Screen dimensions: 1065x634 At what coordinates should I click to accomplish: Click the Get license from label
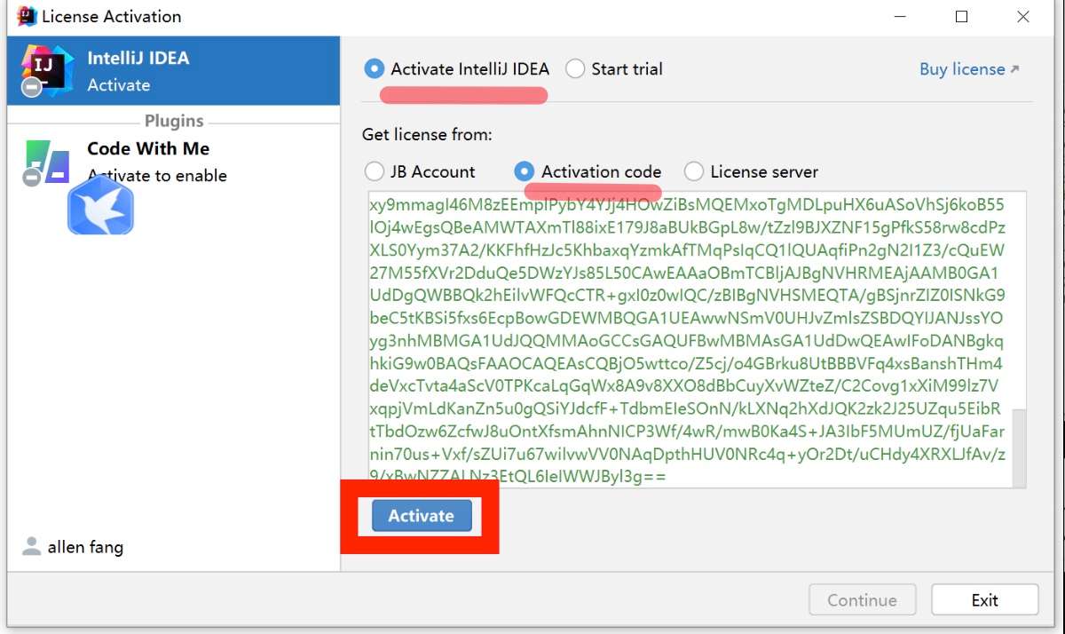tap(427, 135)
